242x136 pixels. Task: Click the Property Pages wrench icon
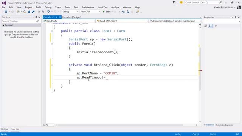216,26
